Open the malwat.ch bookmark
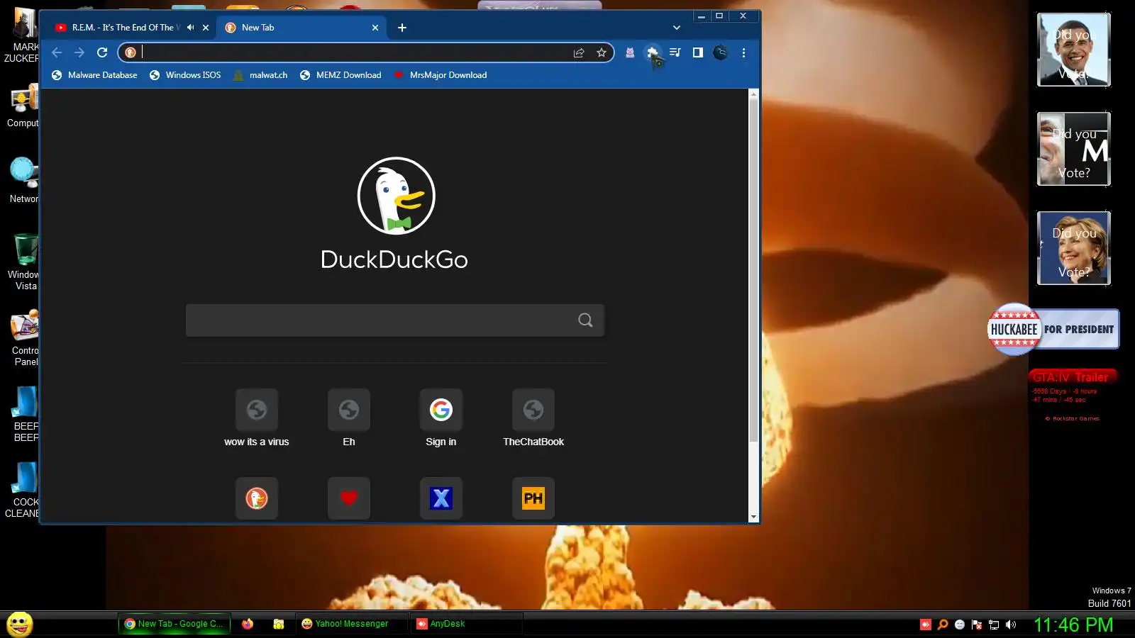This screenshot has height=638, width=1135. 260,75
